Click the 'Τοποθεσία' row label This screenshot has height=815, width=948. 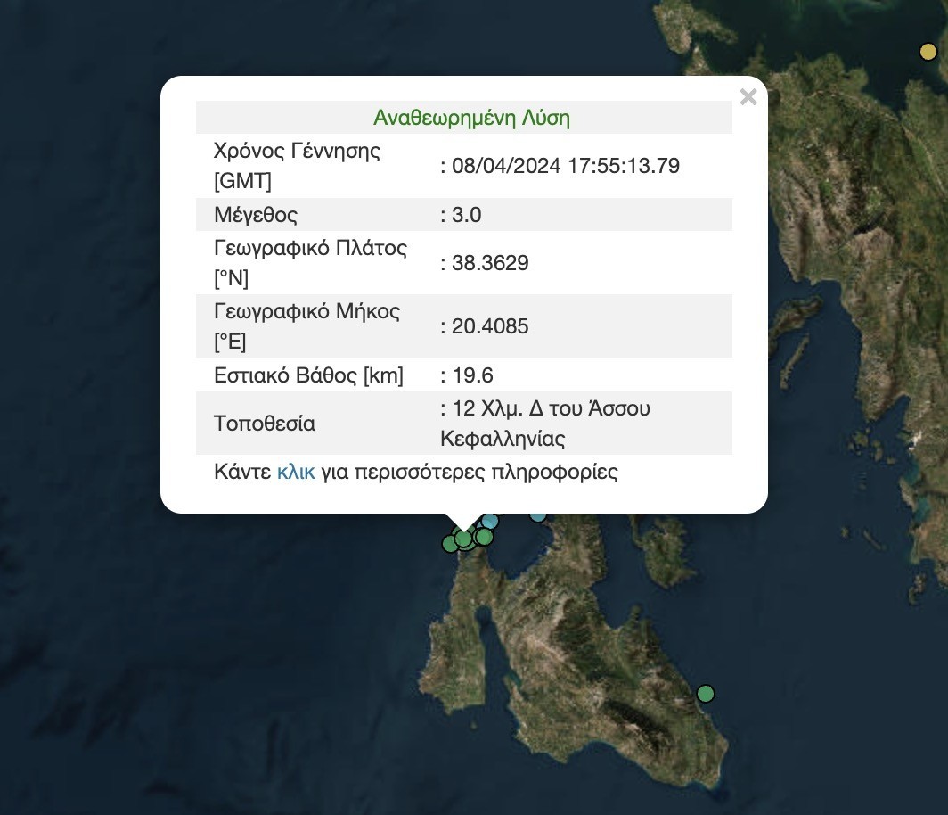[265, 424]
